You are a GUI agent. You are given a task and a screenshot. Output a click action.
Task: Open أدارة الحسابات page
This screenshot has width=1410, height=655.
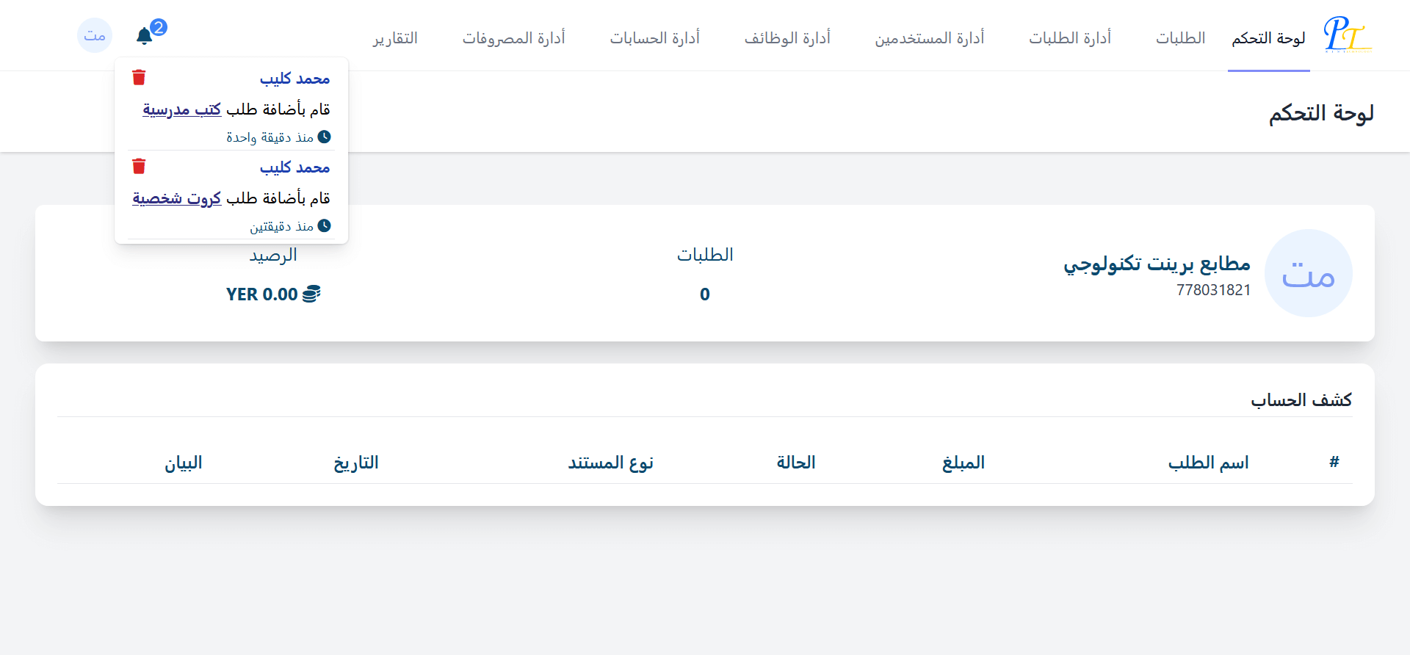(654, 37)
